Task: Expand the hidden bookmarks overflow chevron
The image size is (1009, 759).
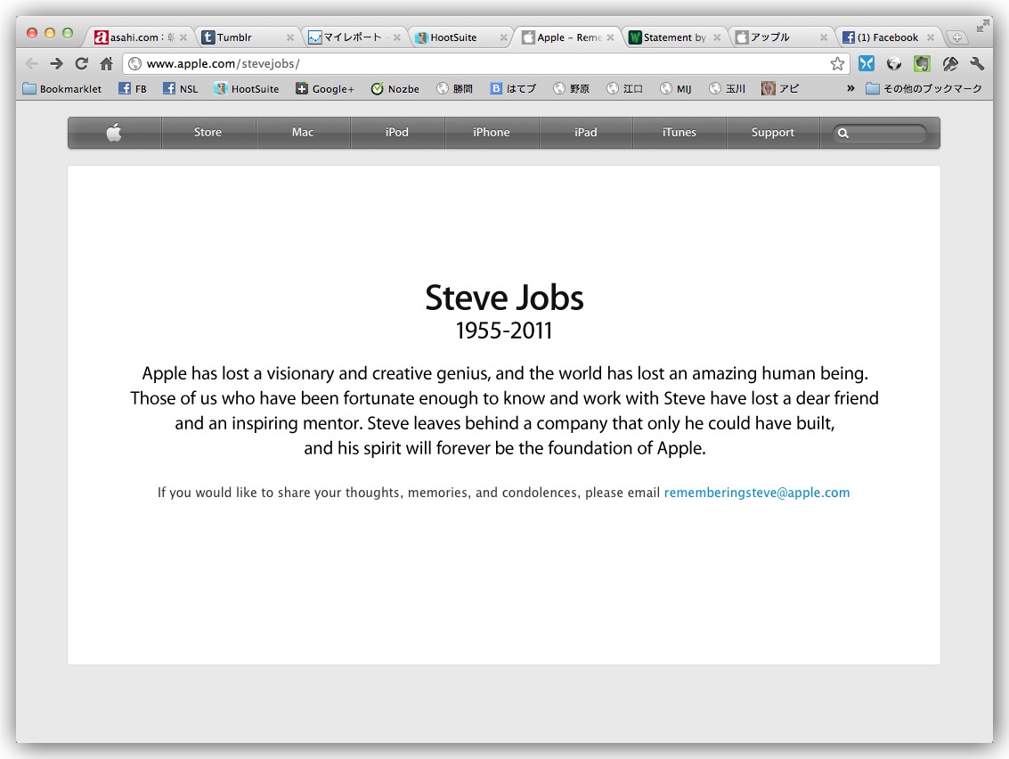Action: [850, 88]
